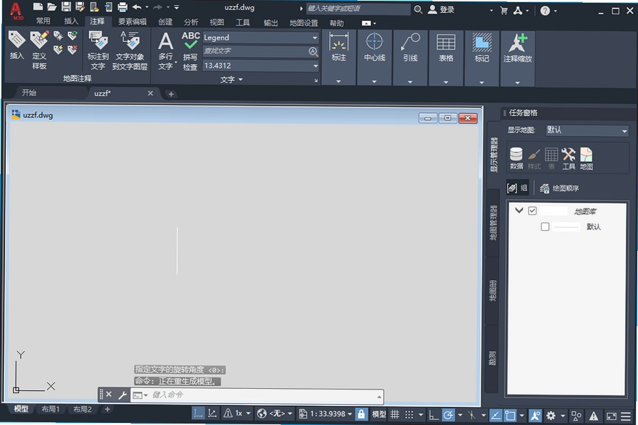Click the 绘图顺序 draw order button
This screenshot has width=638, height=425.
(559, 188)
